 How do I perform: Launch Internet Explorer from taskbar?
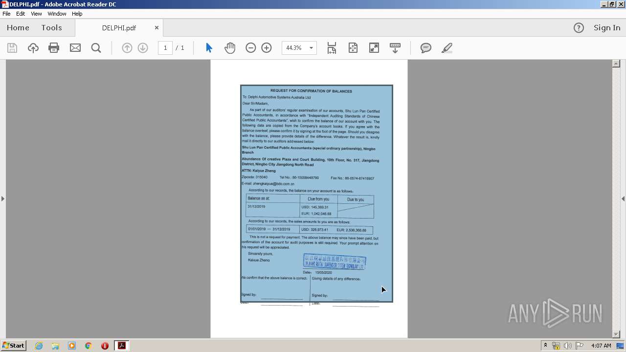click(x=39, y=346)
